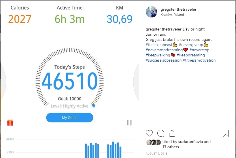Click the Level: Highly Active label
The image size is (236, 158).
[69, 106]
